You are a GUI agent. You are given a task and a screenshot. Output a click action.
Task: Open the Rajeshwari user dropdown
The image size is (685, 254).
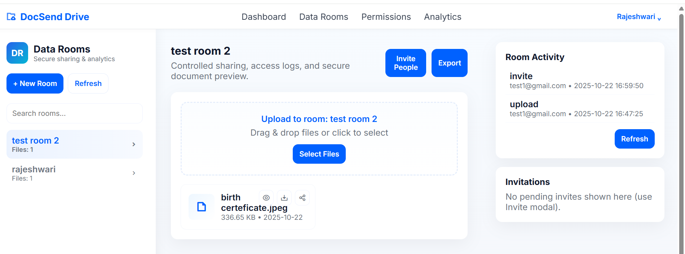pos(638,17)
